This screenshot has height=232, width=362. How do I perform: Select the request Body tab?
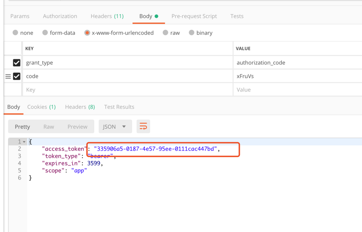(x=148, y=16)
